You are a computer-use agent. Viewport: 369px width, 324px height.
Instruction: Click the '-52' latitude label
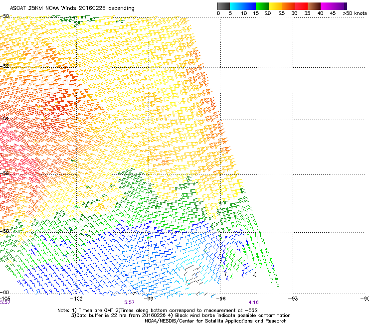click(x=4, y=66)
